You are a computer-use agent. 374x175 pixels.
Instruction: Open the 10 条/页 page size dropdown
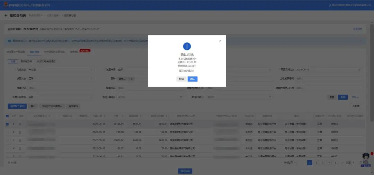[x=290, y=162]
